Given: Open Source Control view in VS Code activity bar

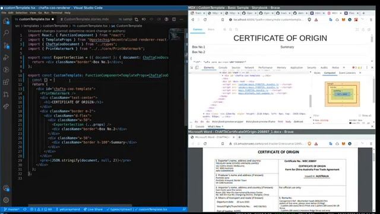Looking at the screenshot, I should [6, 45].
